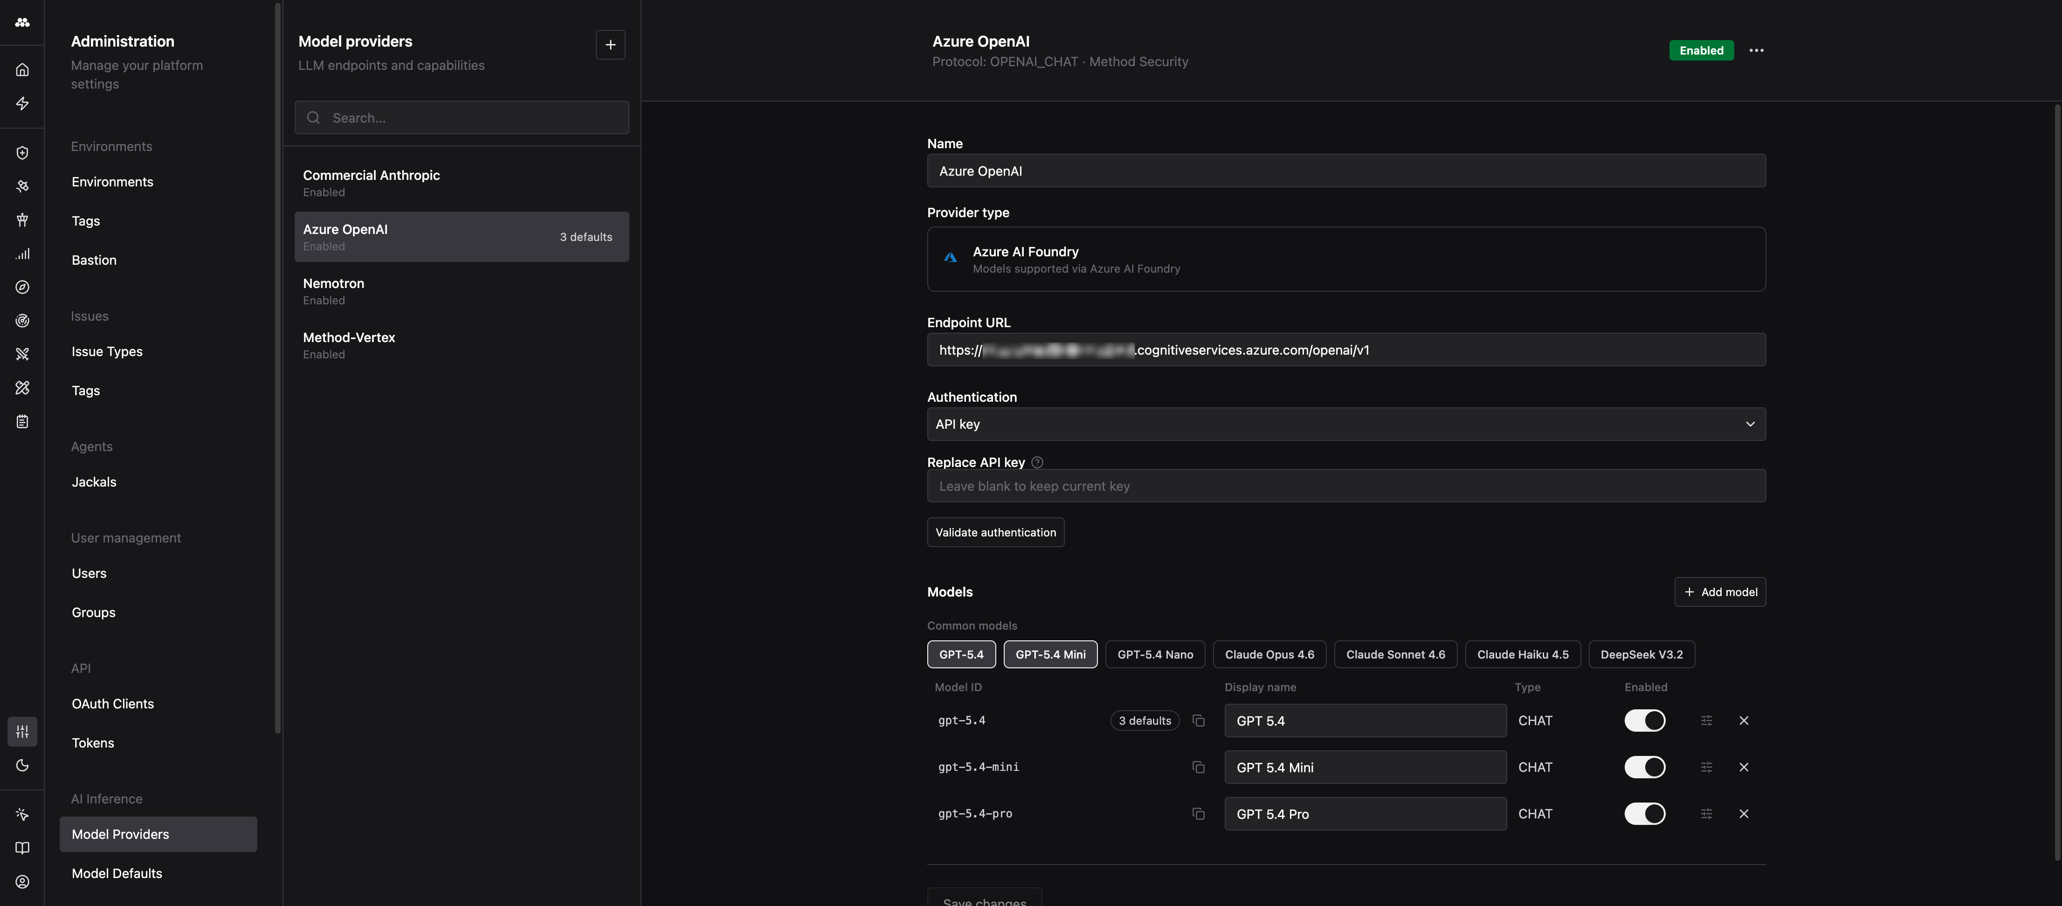Select the lightning bolt icon in the sidebar
The width and height of the screenshot is (2062, 906).
point(21,103)
